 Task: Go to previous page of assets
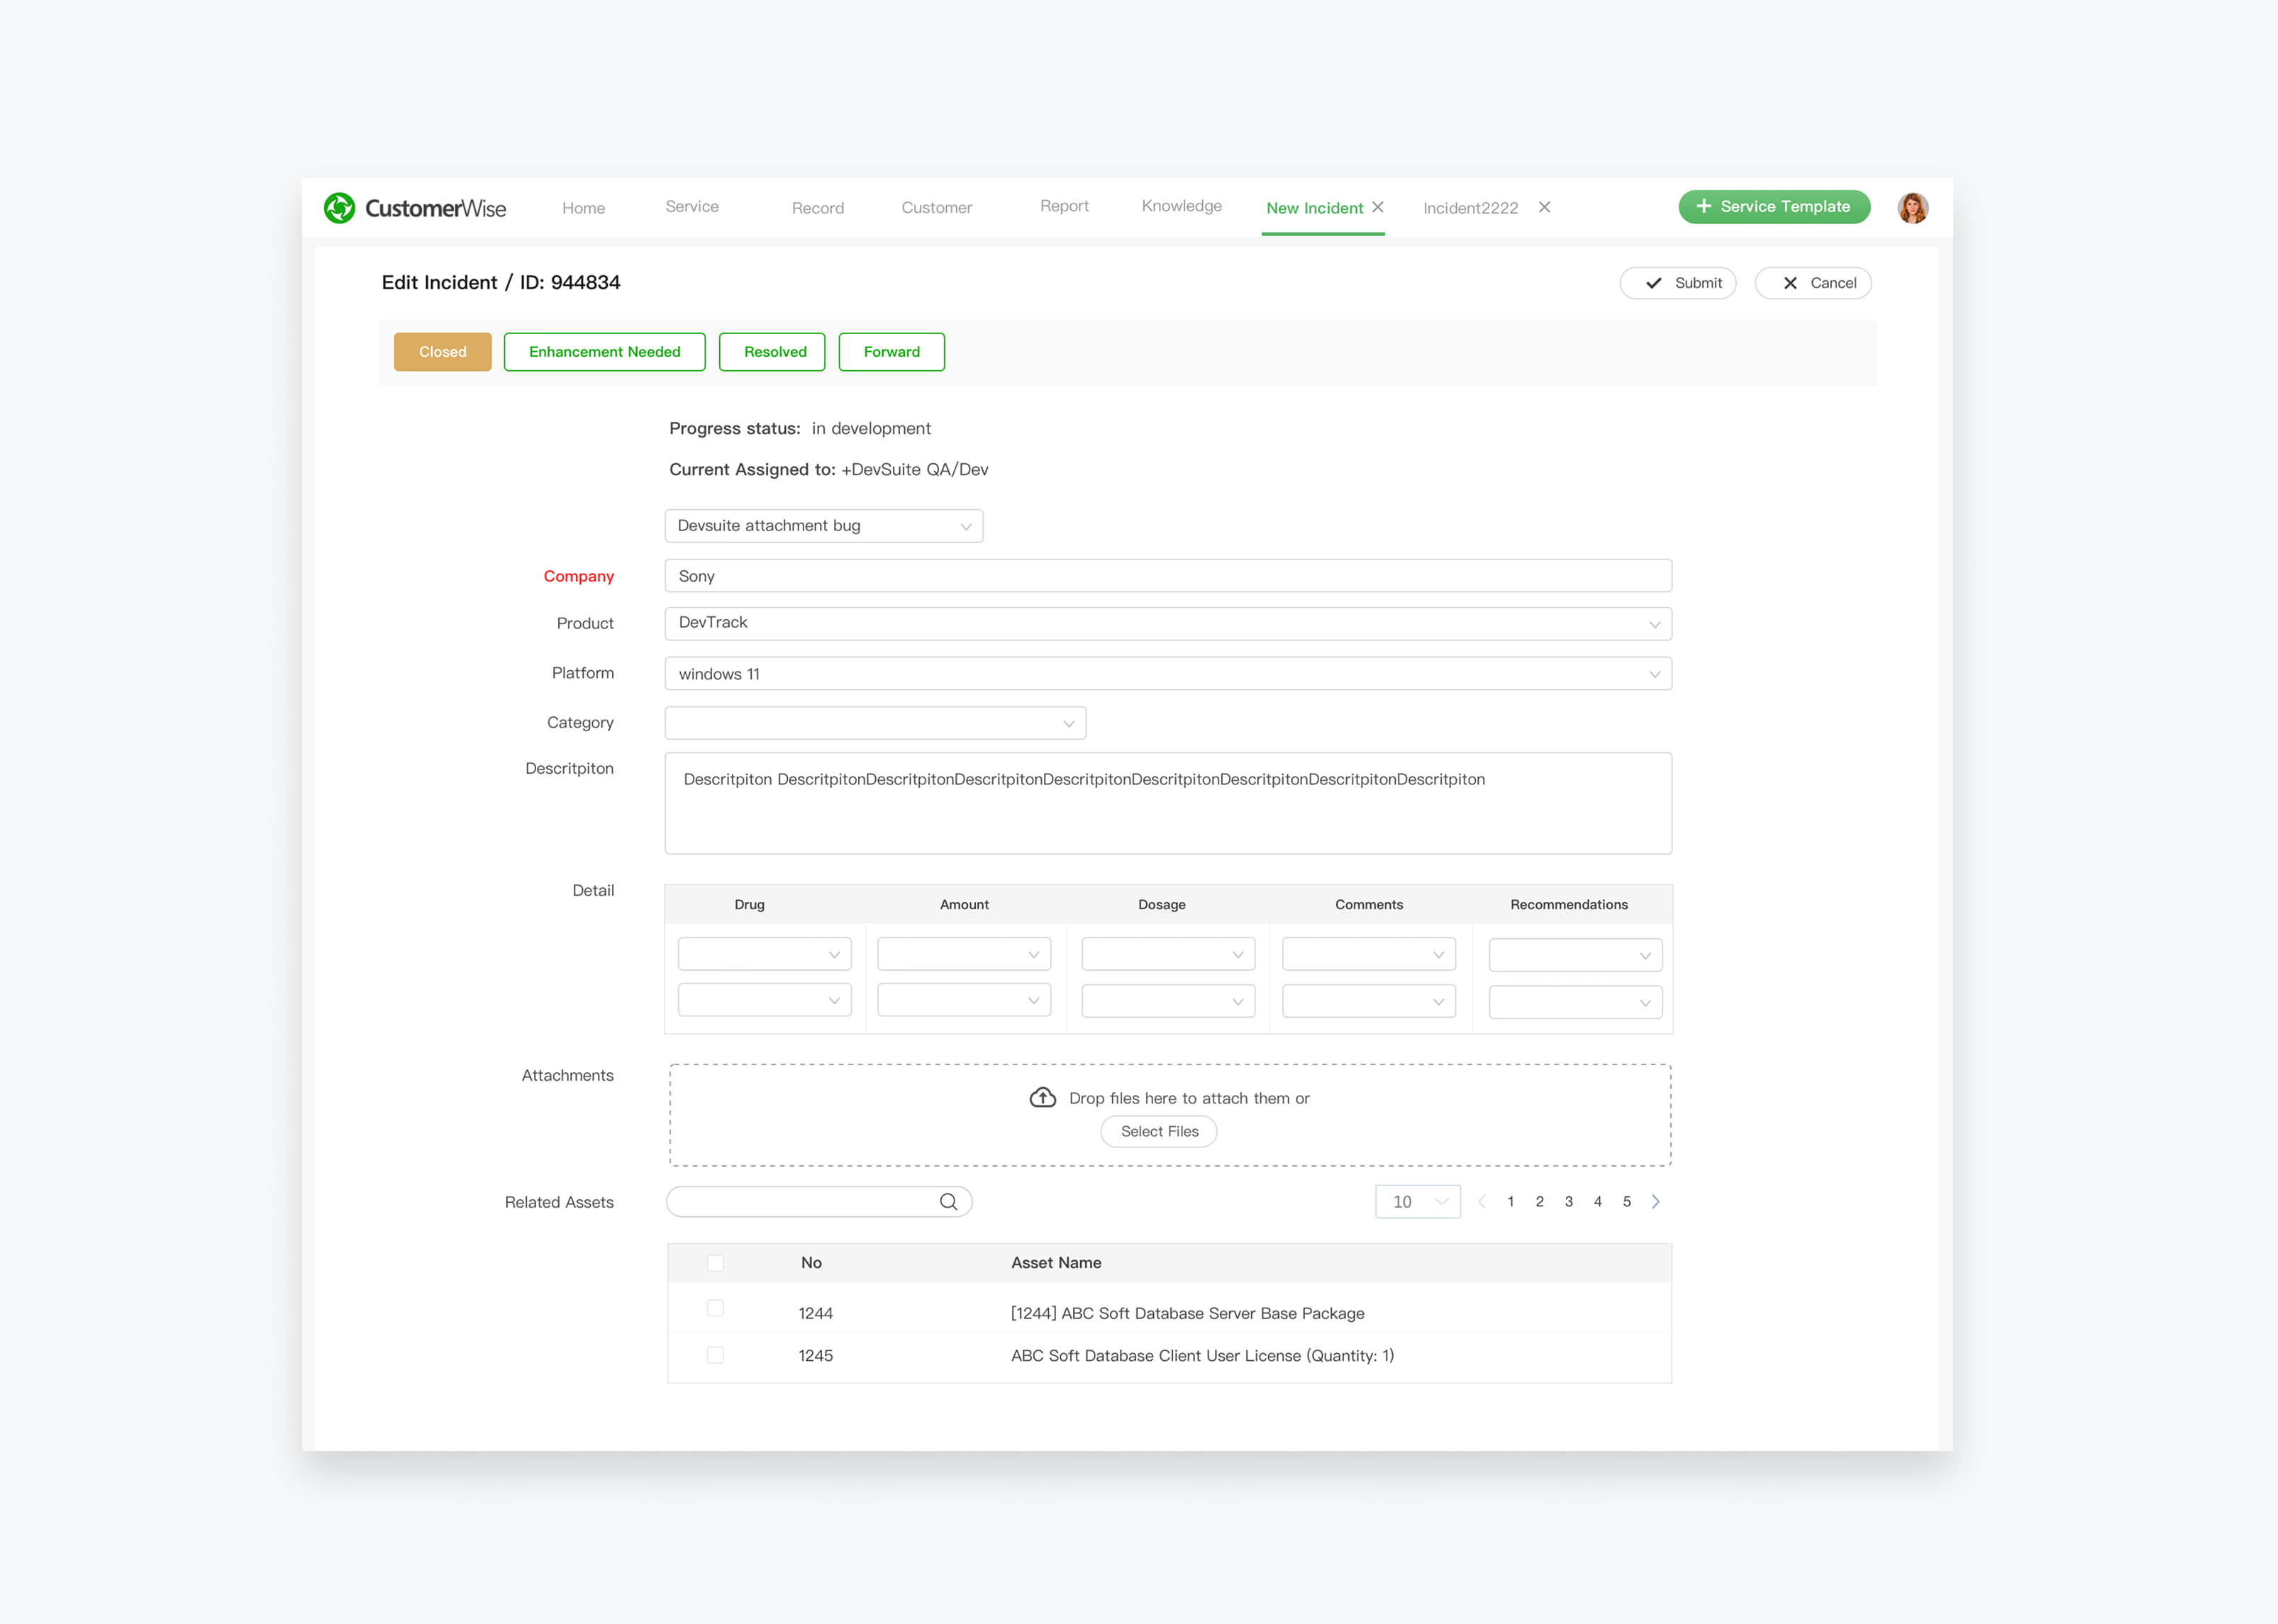click(x=1482, y=1202)
